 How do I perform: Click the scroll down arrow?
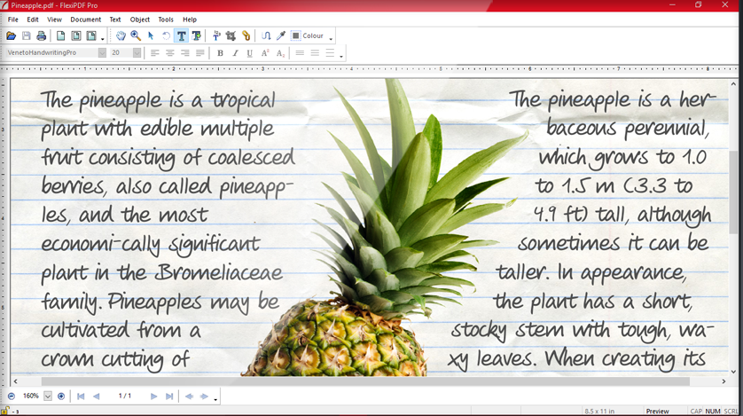734,372
